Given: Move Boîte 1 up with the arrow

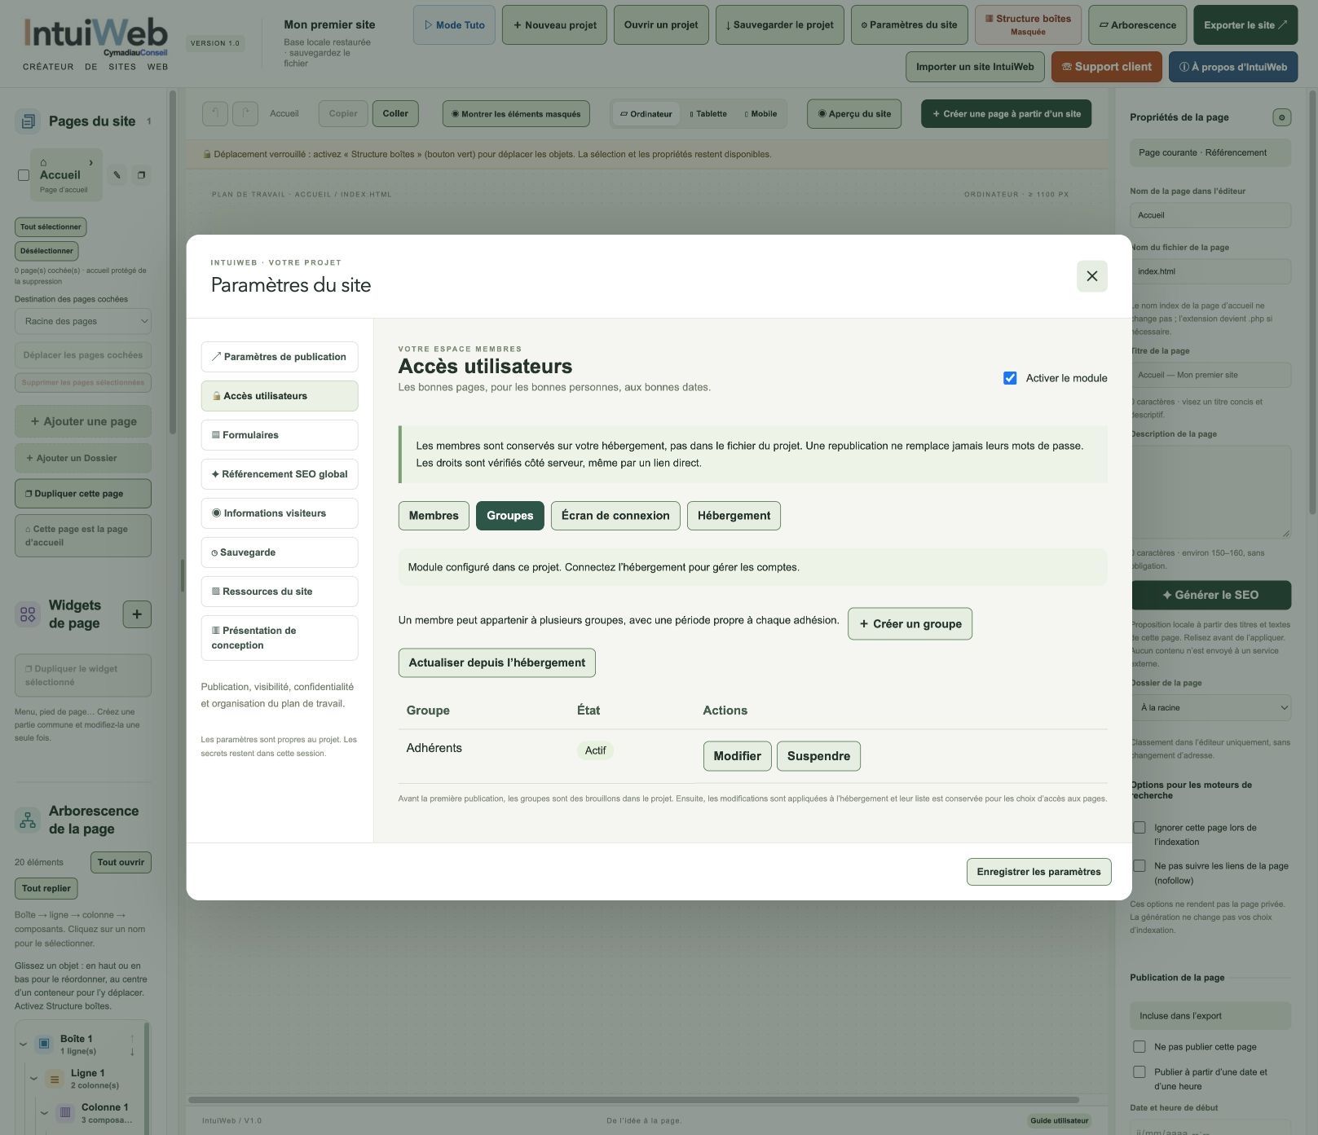Looking at the screenshot, I should (132, 1038).
